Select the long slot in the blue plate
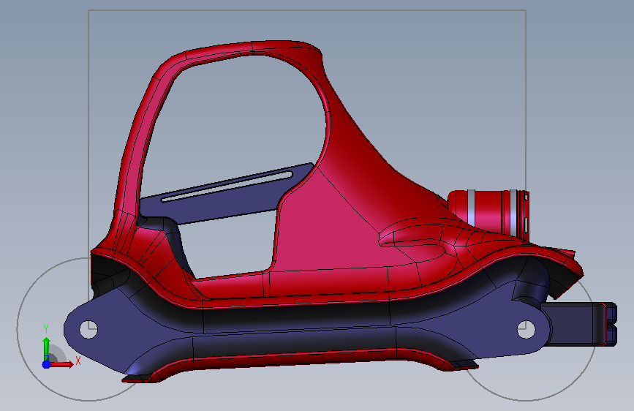Viewport: 634px width, 411px height. [227, 186]
